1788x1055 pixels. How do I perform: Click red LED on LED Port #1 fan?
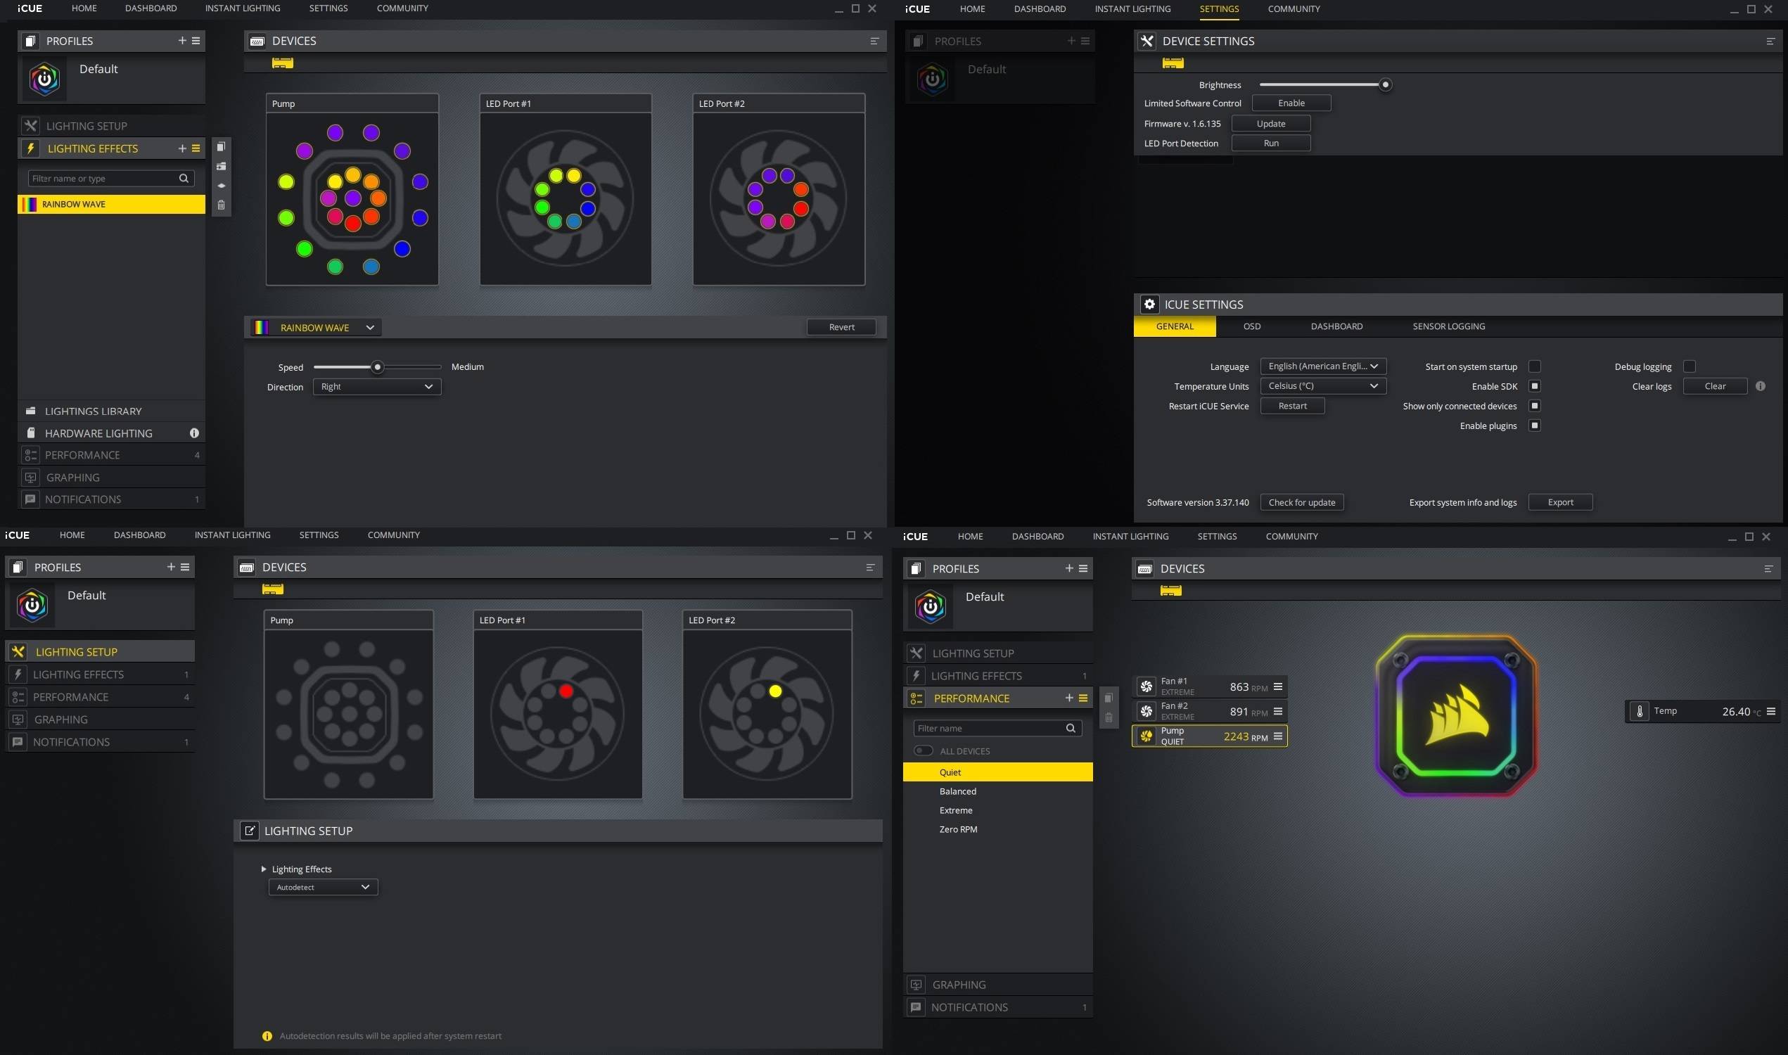(x=566, y=690)
